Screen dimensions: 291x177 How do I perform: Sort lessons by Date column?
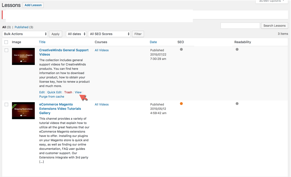153,42
